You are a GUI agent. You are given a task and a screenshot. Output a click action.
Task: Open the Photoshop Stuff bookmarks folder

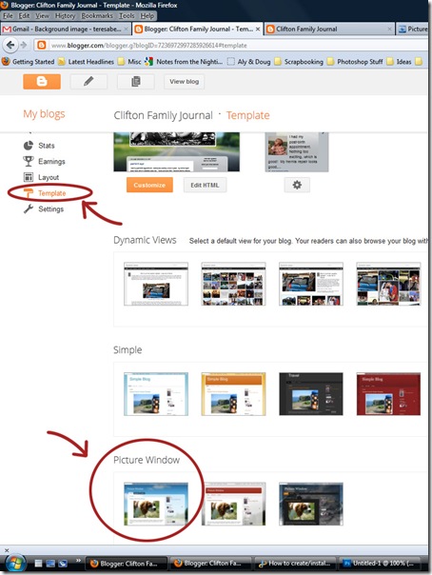355,62
